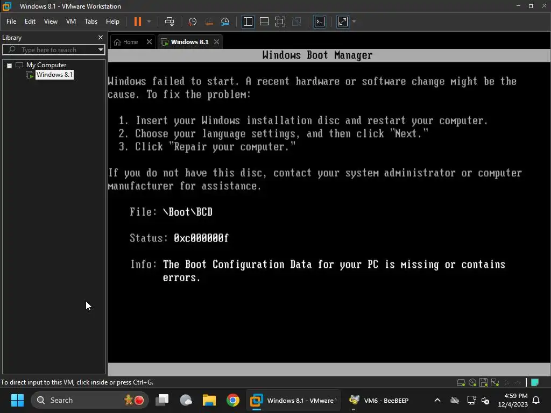Click inside the VM boot manager screen
Screen dimensions: 551x413
point(329,212)
